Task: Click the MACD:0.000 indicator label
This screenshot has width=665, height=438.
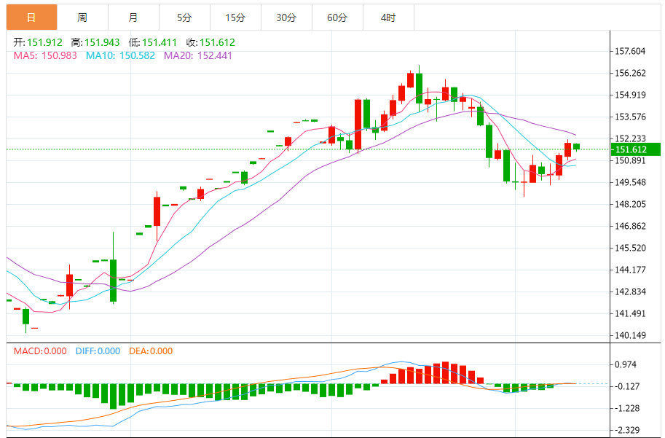Action: [40, 351]
